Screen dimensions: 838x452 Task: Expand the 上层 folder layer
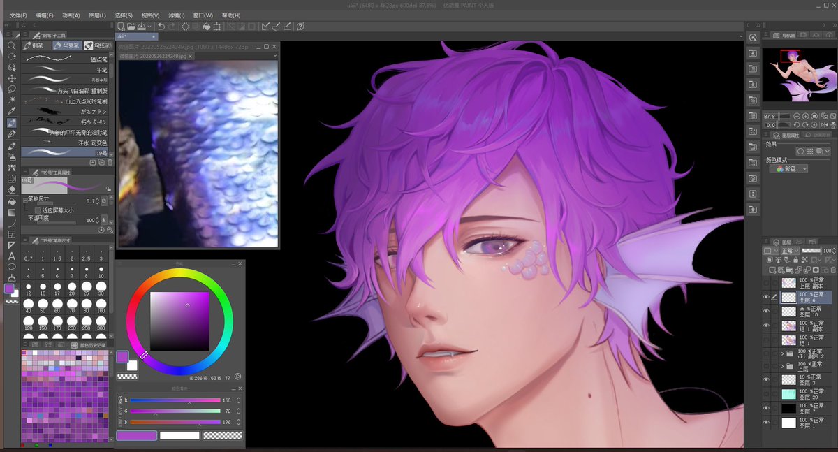point(782,365)
